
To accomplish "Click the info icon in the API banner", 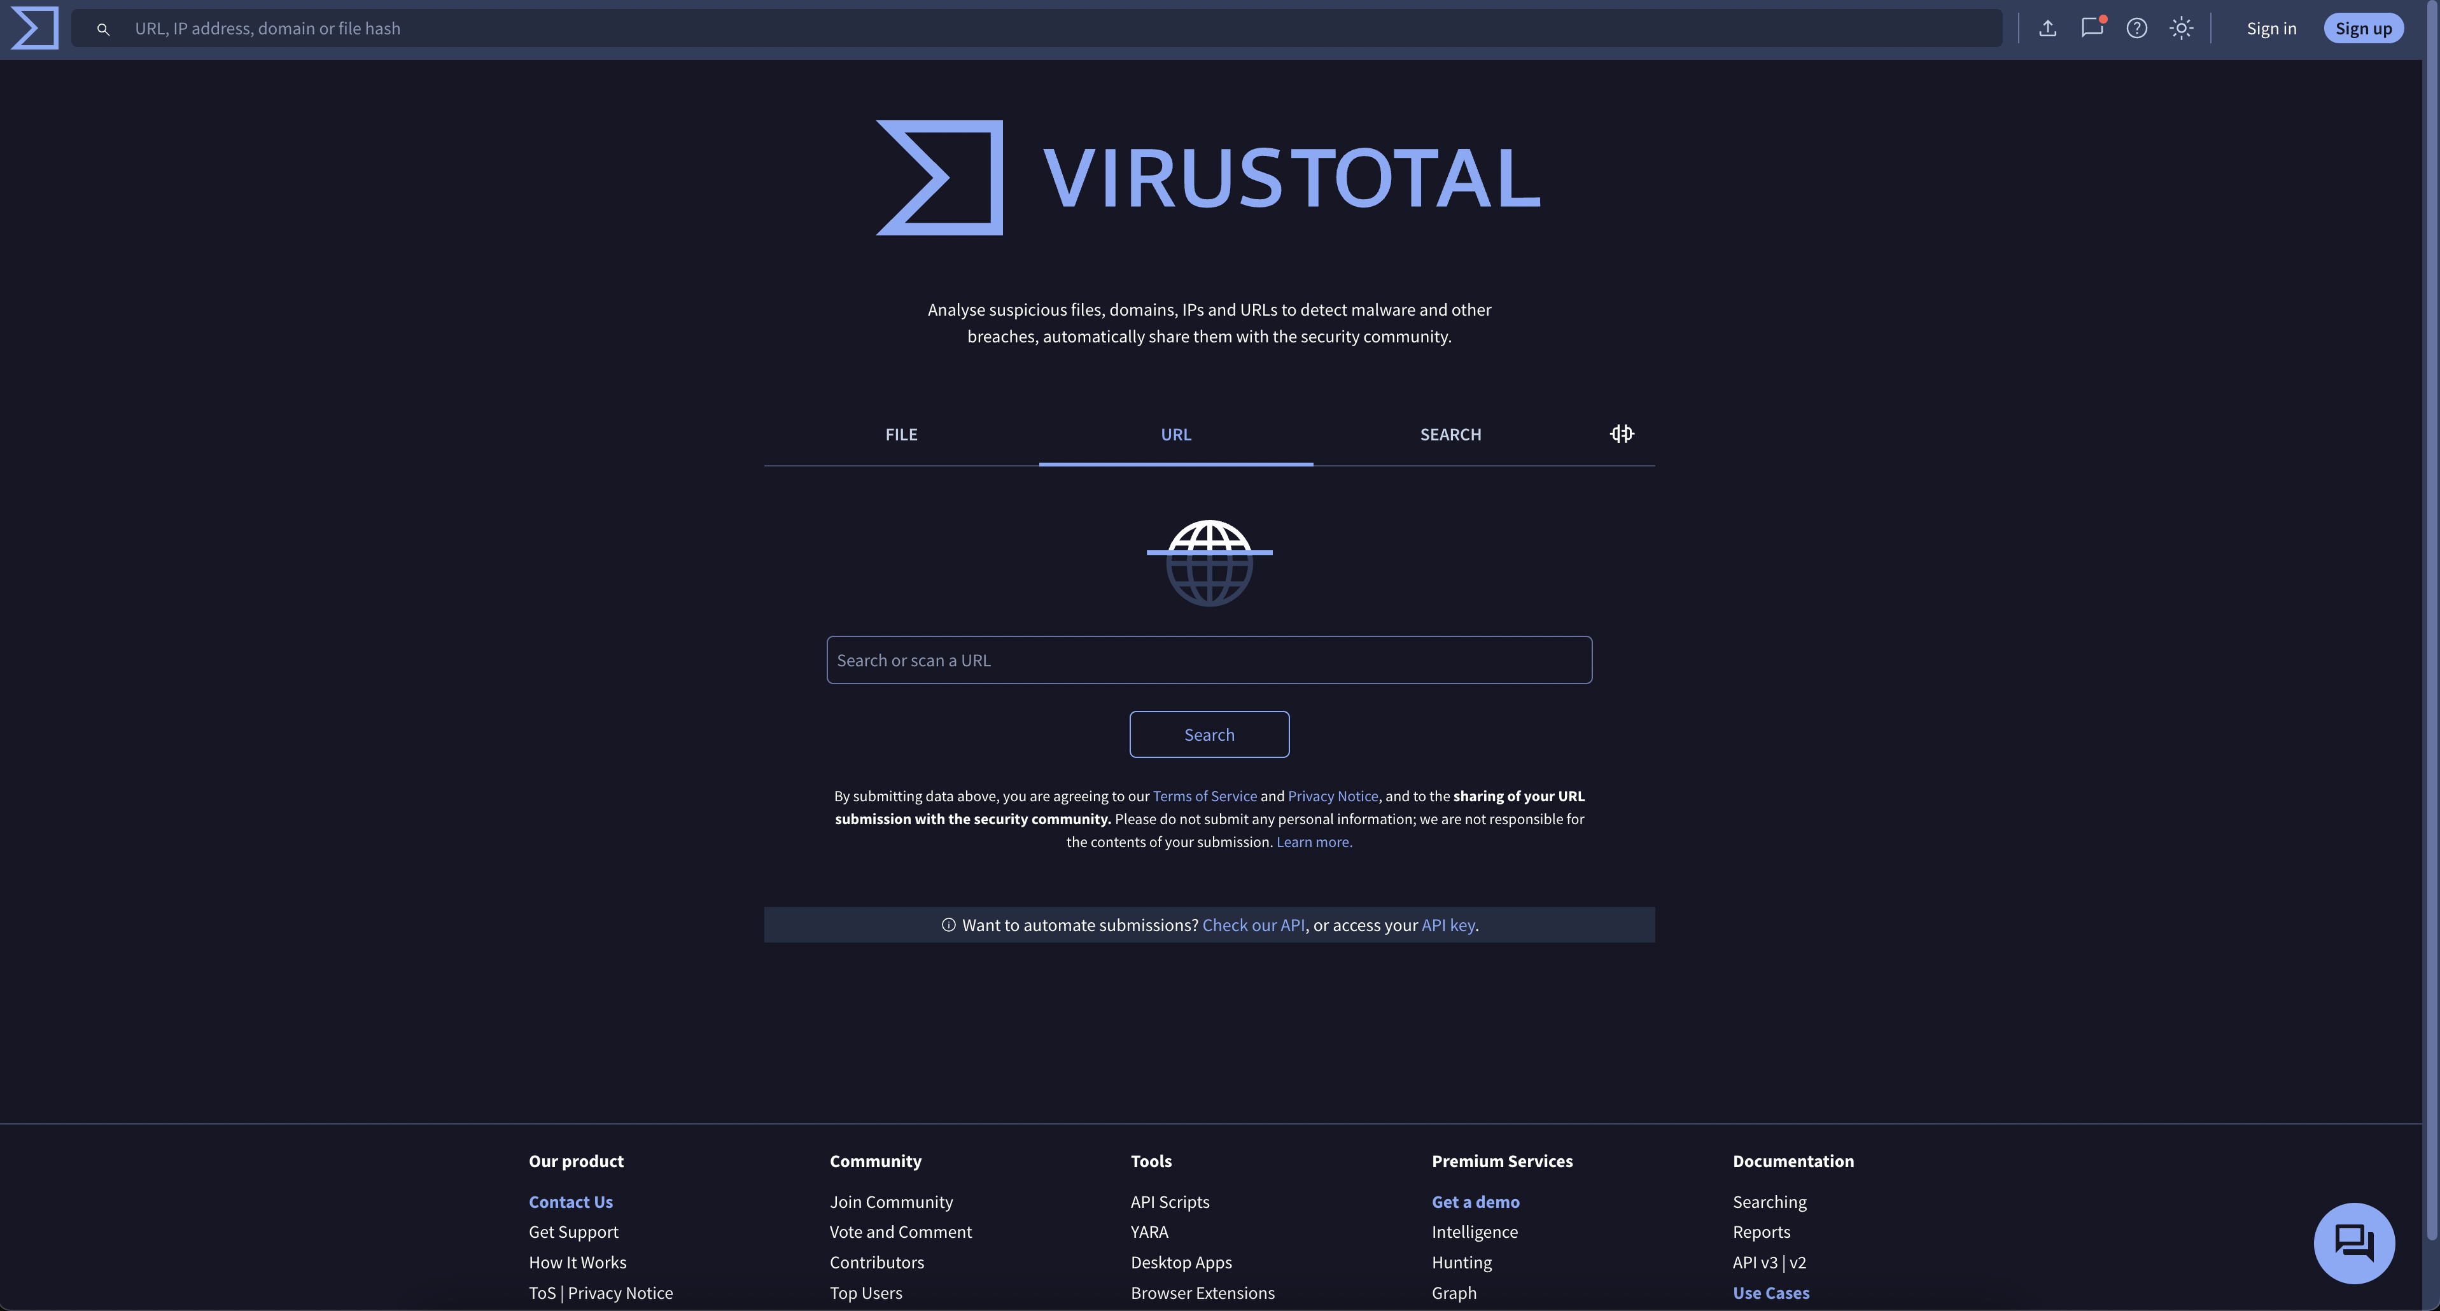I will [x=948, y=925].
